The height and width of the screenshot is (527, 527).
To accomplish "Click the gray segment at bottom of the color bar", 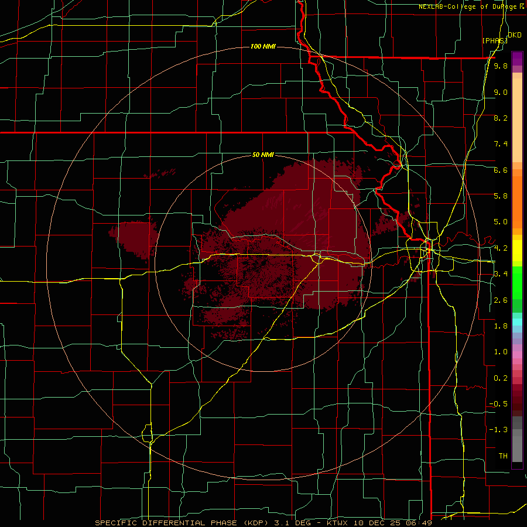I will pos(517,449).
